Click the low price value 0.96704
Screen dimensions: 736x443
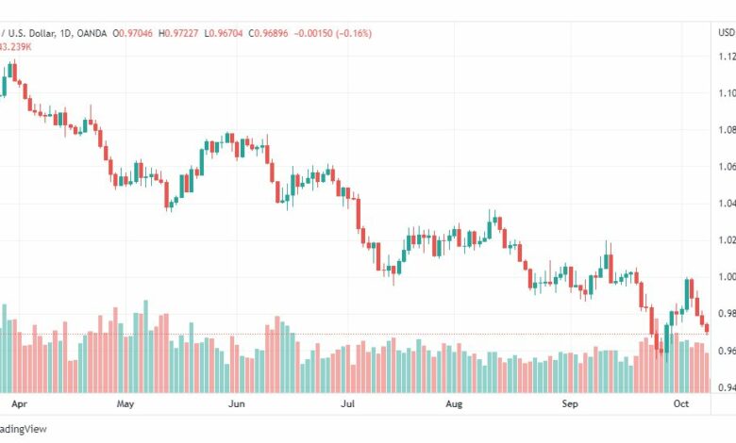[226, 33]
